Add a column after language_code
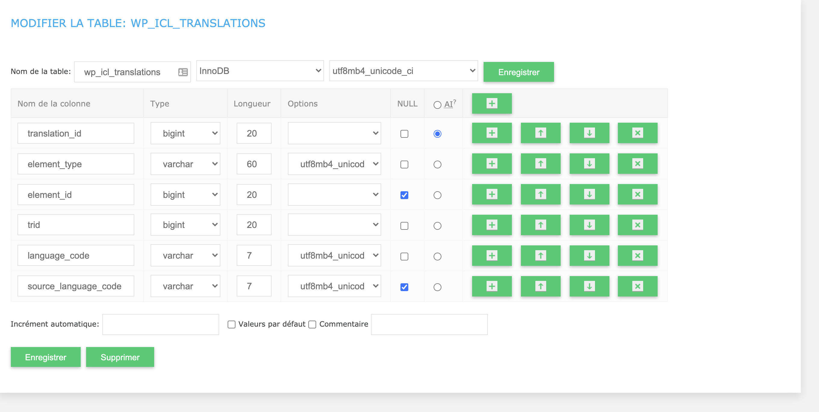 pos(491,256)
